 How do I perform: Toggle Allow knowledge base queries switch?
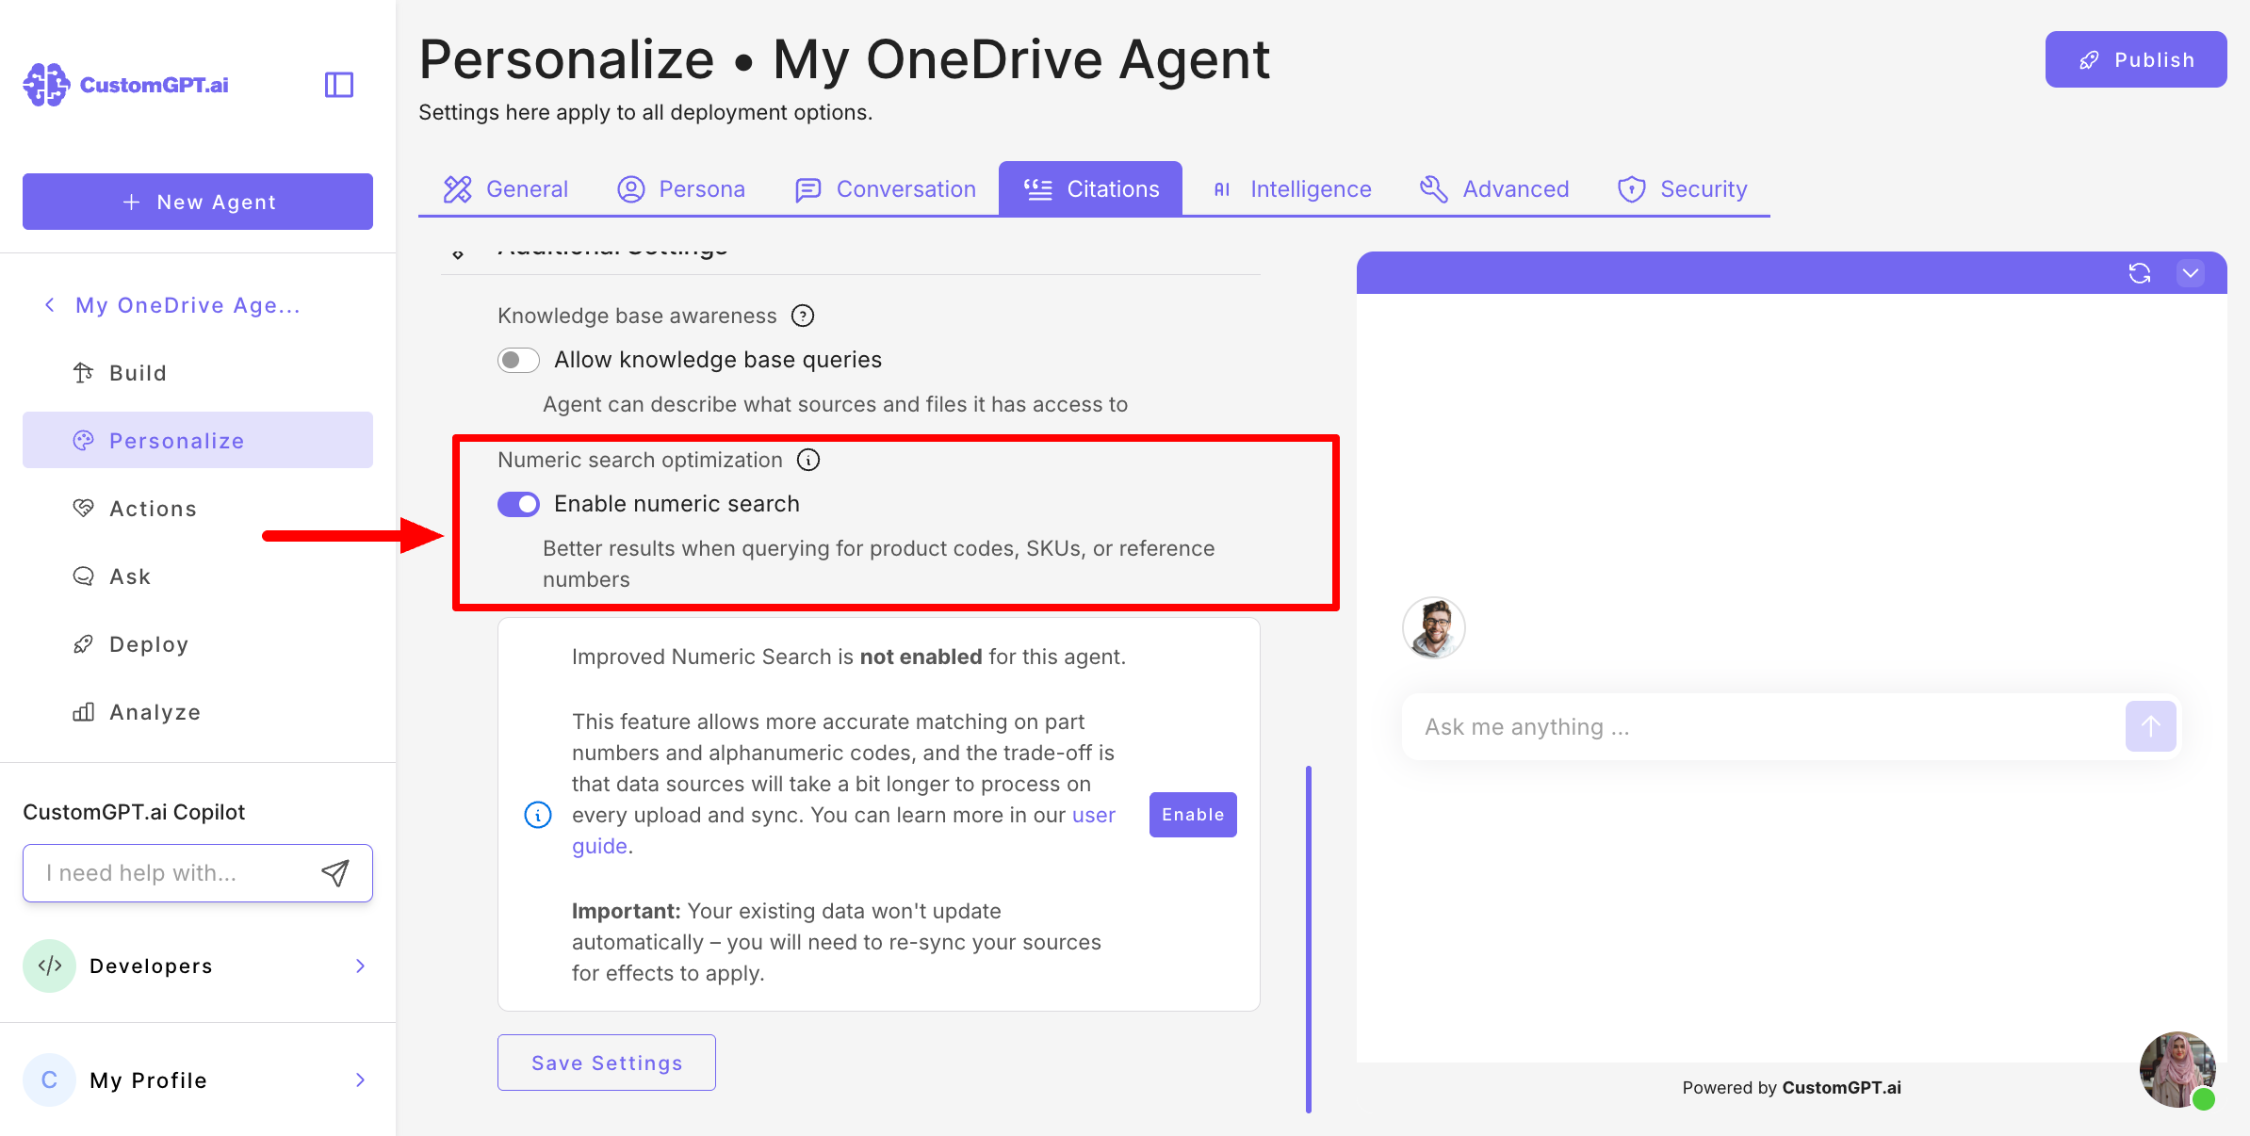(x=518, y=360)
